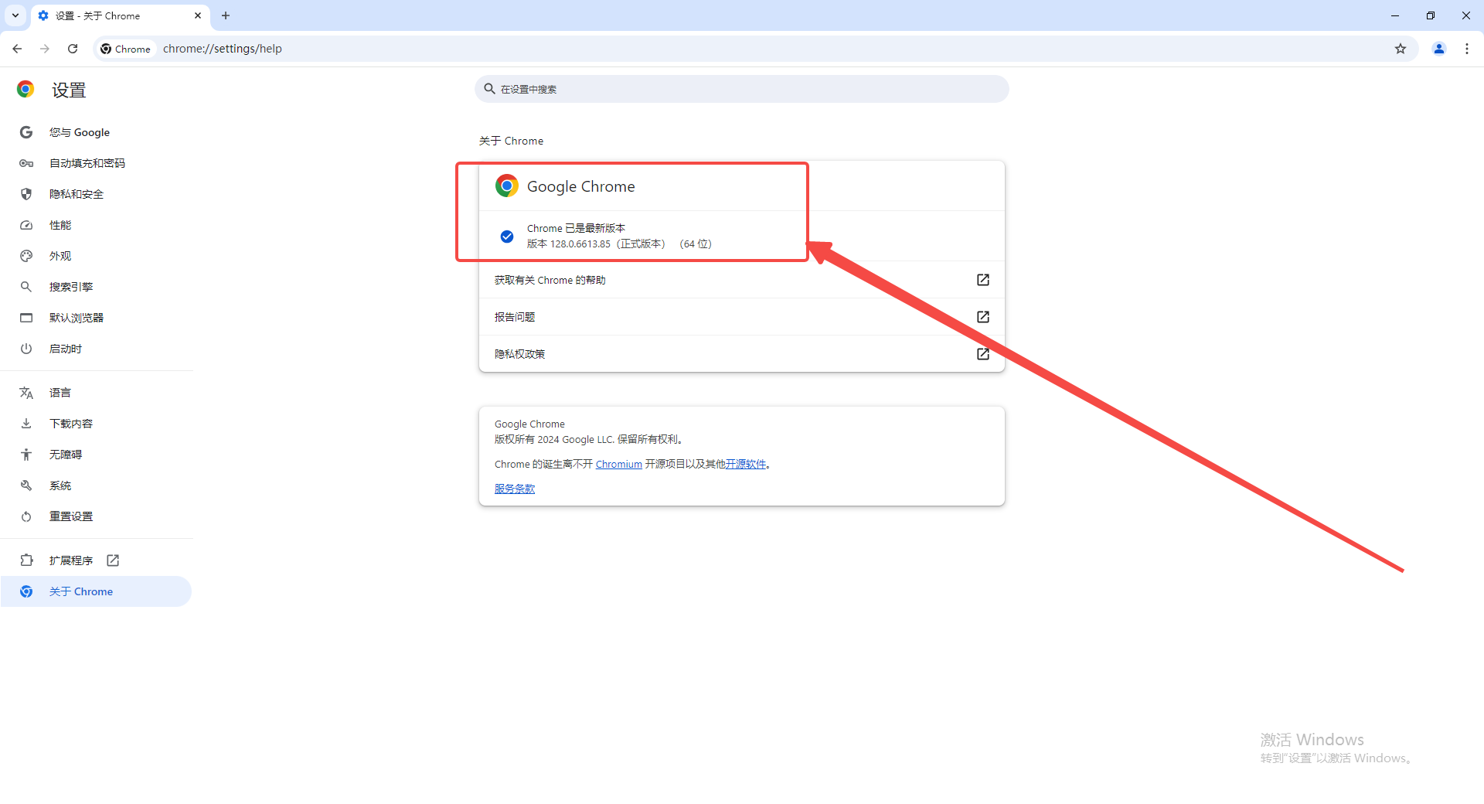The width and height of the screenshot is (1484, 804).
Task: Open the 报告问题 row
Action: coord(742,317)
